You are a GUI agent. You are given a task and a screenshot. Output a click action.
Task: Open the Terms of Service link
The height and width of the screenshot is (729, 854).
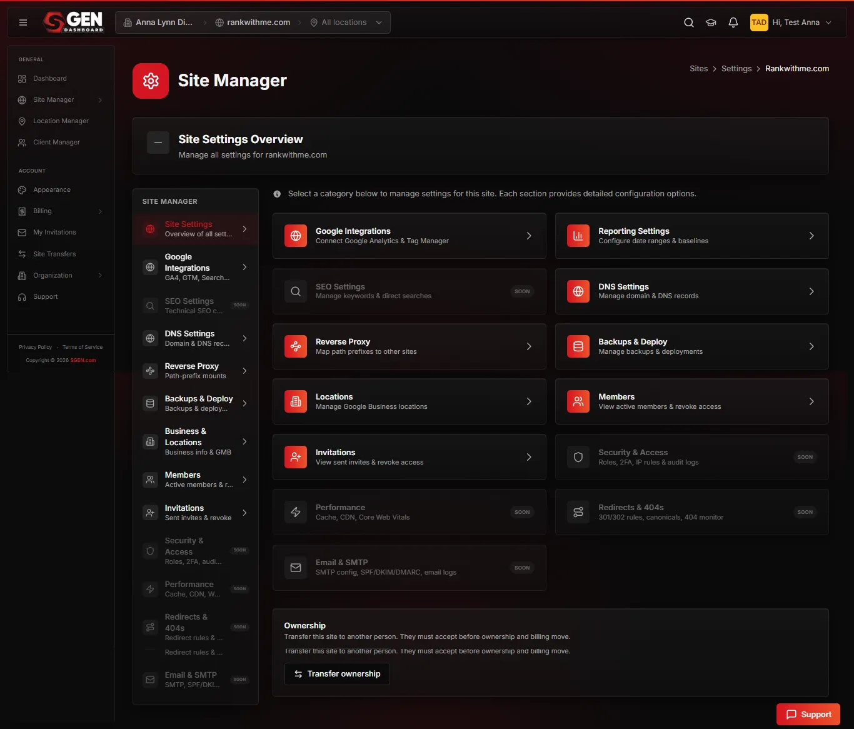coord(83,347)
